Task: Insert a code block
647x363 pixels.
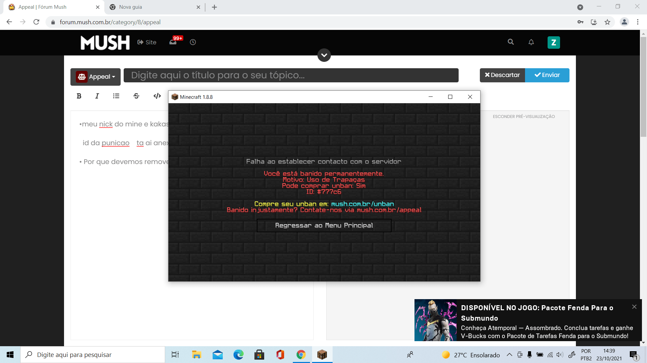Action: click(157, 96)
